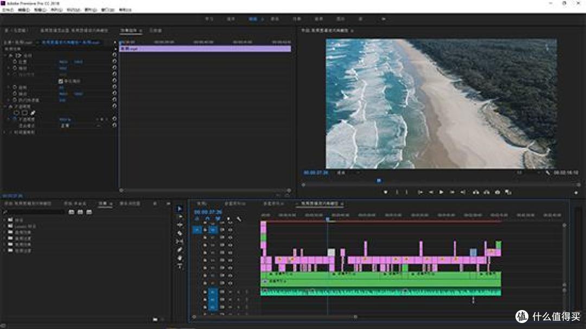586x329 pixels.
Task: Select the Selection tool in the tools panel
Action: pyautogui.click(x=180, y=209)
